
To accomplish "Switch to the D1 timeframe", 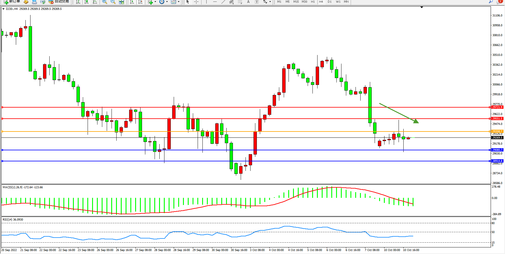I will tap(329, 2).
